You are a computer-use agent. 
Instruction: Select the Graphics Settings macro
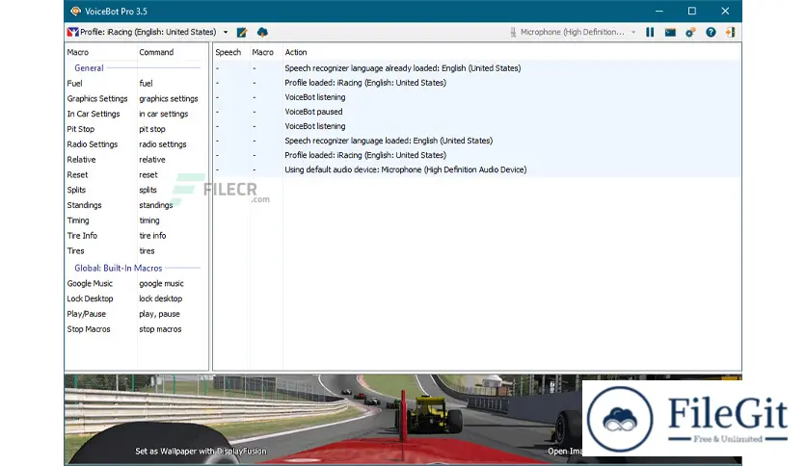[x=97, y=98]
